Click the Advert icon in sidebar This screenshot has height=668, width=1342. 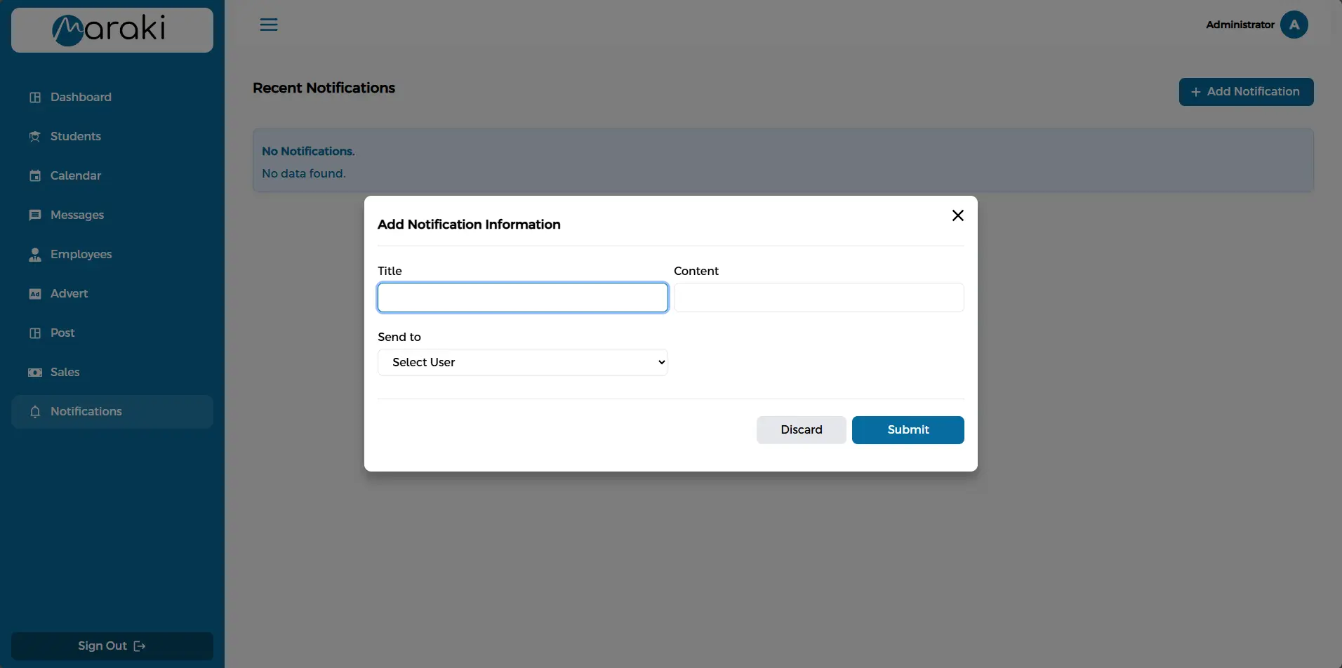pyautogui.click(x=35, y=294)
